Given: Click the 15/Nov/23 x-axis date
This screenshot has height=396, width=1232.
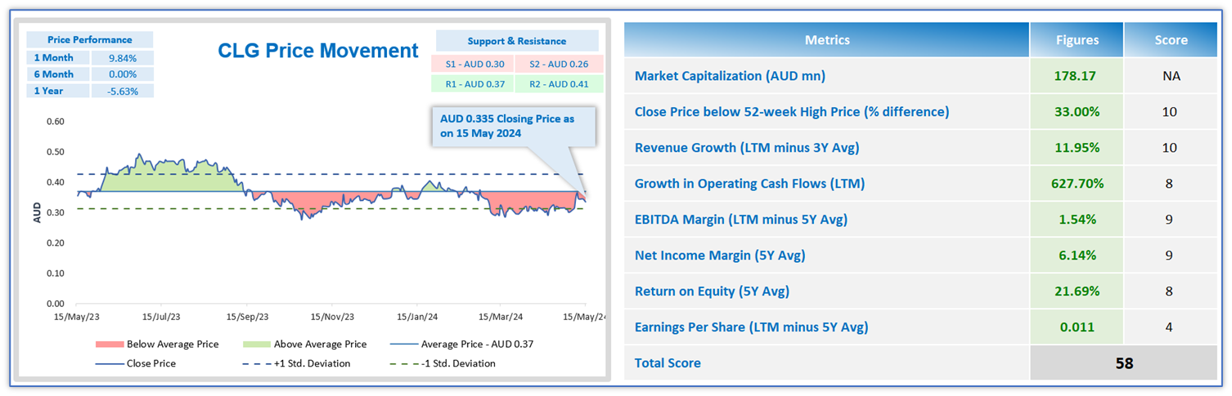Looking at the screenshot, I should pyautogui.click(x=332, y=316).
